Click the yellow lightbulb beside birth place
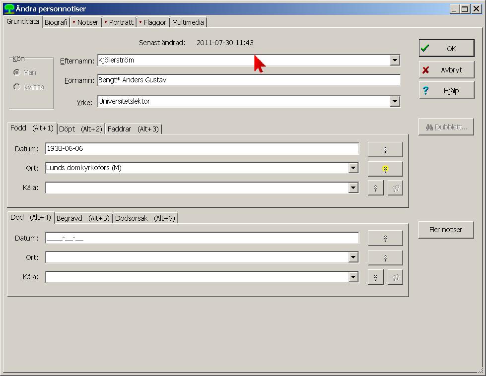486x376 pixels. 385,169
